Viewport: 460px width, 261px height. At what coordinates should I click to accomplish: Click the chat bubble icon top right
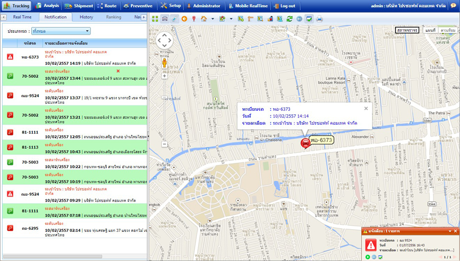(453, 6)
